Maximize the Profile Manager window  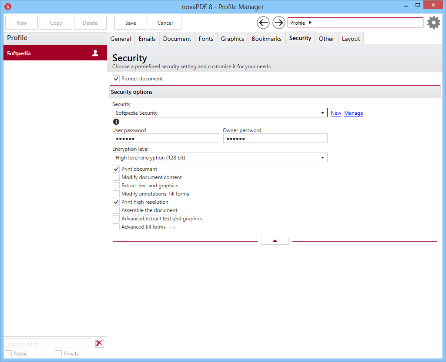(418, 5)
